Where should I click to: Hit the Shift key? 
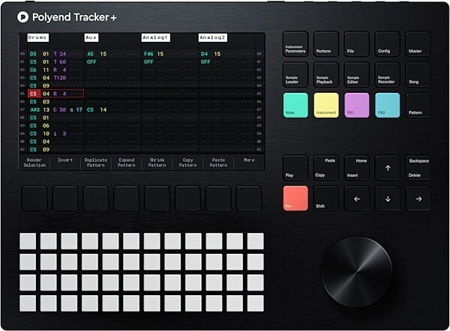pyautogui.click(x=326, y=198)
